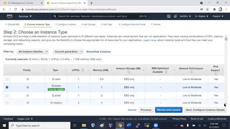Open the Current generation filter dropdown

coord(68,52)
